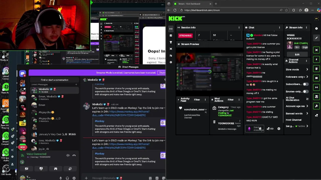Open Discord home Direct Messages icon

[x=23, y=73]
